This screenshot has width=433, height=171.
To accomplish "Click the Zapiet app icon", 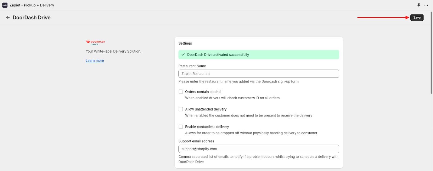I will [5, 5].
